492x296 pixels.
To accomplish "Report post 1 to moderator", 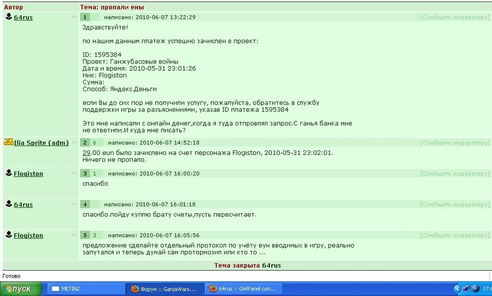I will tap(454, 17).
